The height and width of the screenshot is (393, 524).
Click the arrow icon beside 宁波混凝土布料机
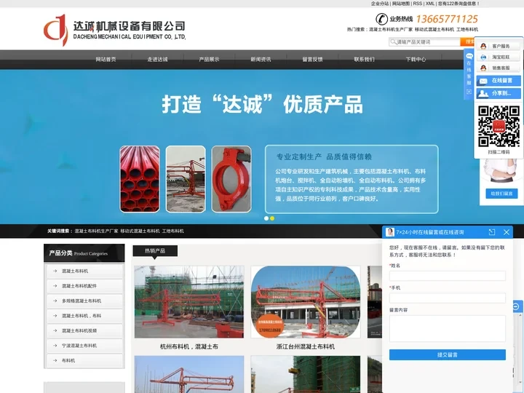(x=55, y=346)
